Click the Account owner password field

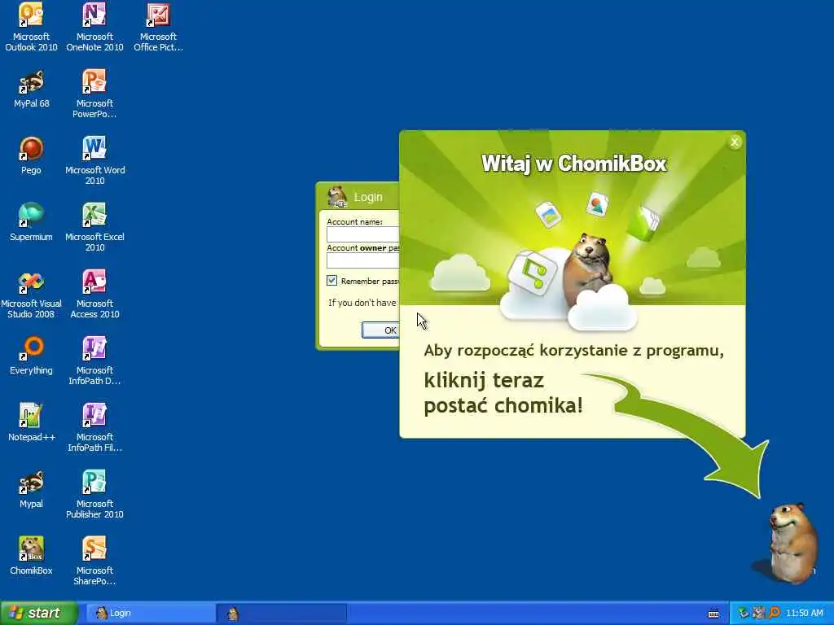[362, 260]
